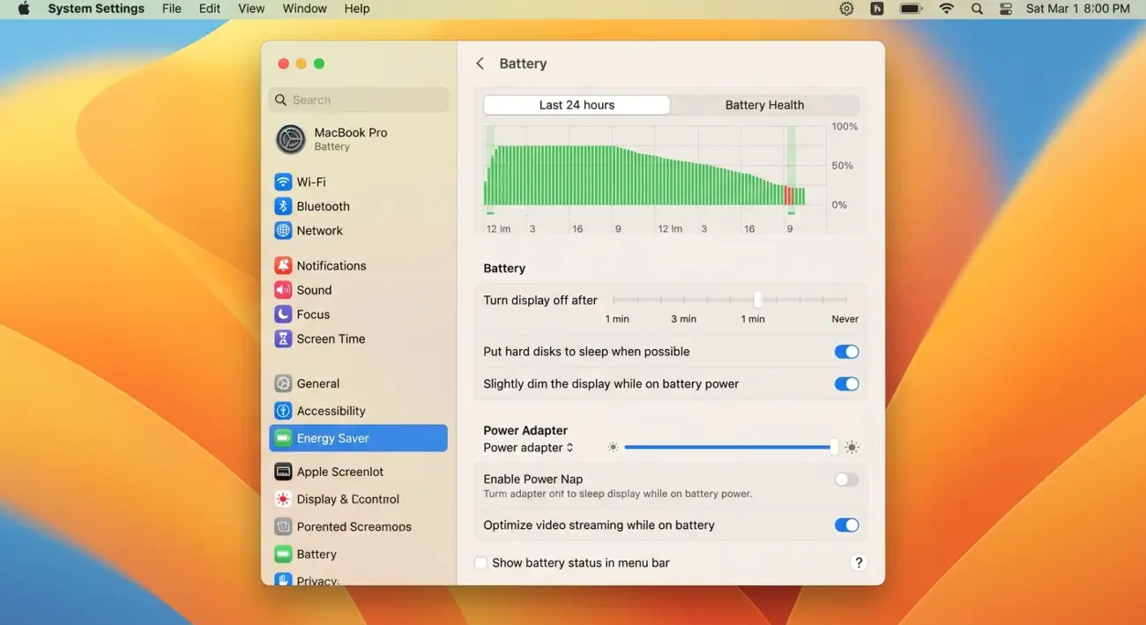This screenshot has width=1146, height=625.
Task: Select Energy Saver in the sidebar
Action: 358,438
